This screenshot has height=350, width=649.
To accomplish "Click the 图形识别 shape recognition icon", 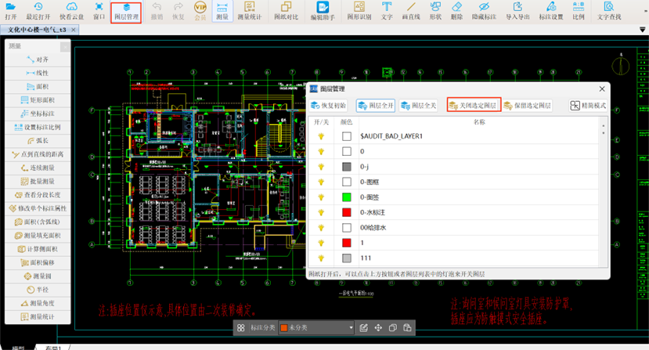I will pyautogui.click(x=359, y=11).
